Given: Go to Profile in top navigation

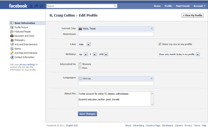Looking at the screenshot, I should (168, 6).
